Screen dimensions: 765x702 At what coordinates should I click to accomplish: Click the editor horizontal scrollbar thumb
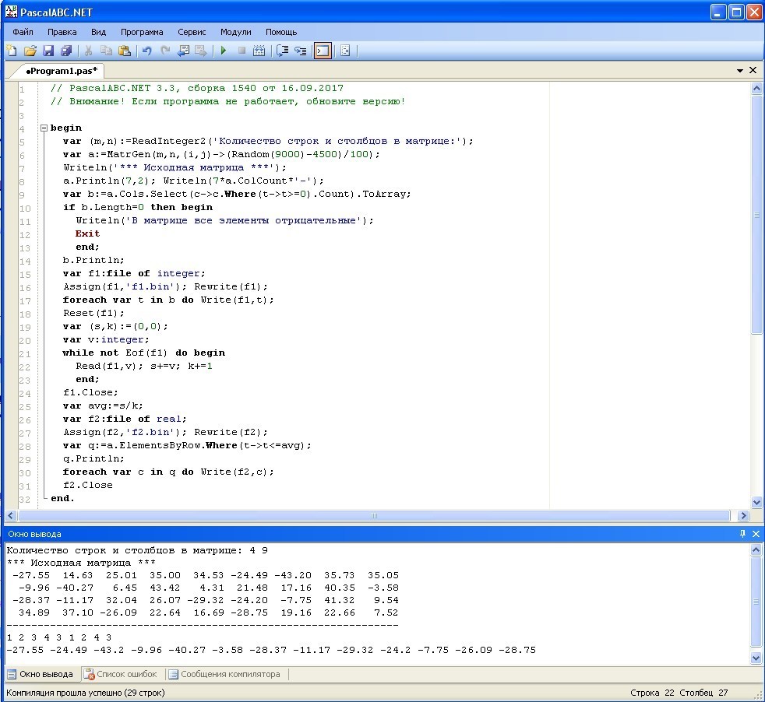pos(374,516)
